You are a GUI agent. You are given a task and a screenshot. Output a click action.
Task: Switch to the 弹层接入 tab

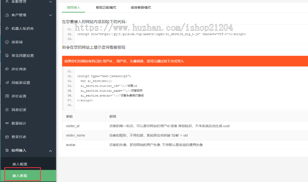[74, 8]
